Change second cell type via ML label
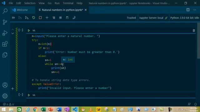 [34, 95]
